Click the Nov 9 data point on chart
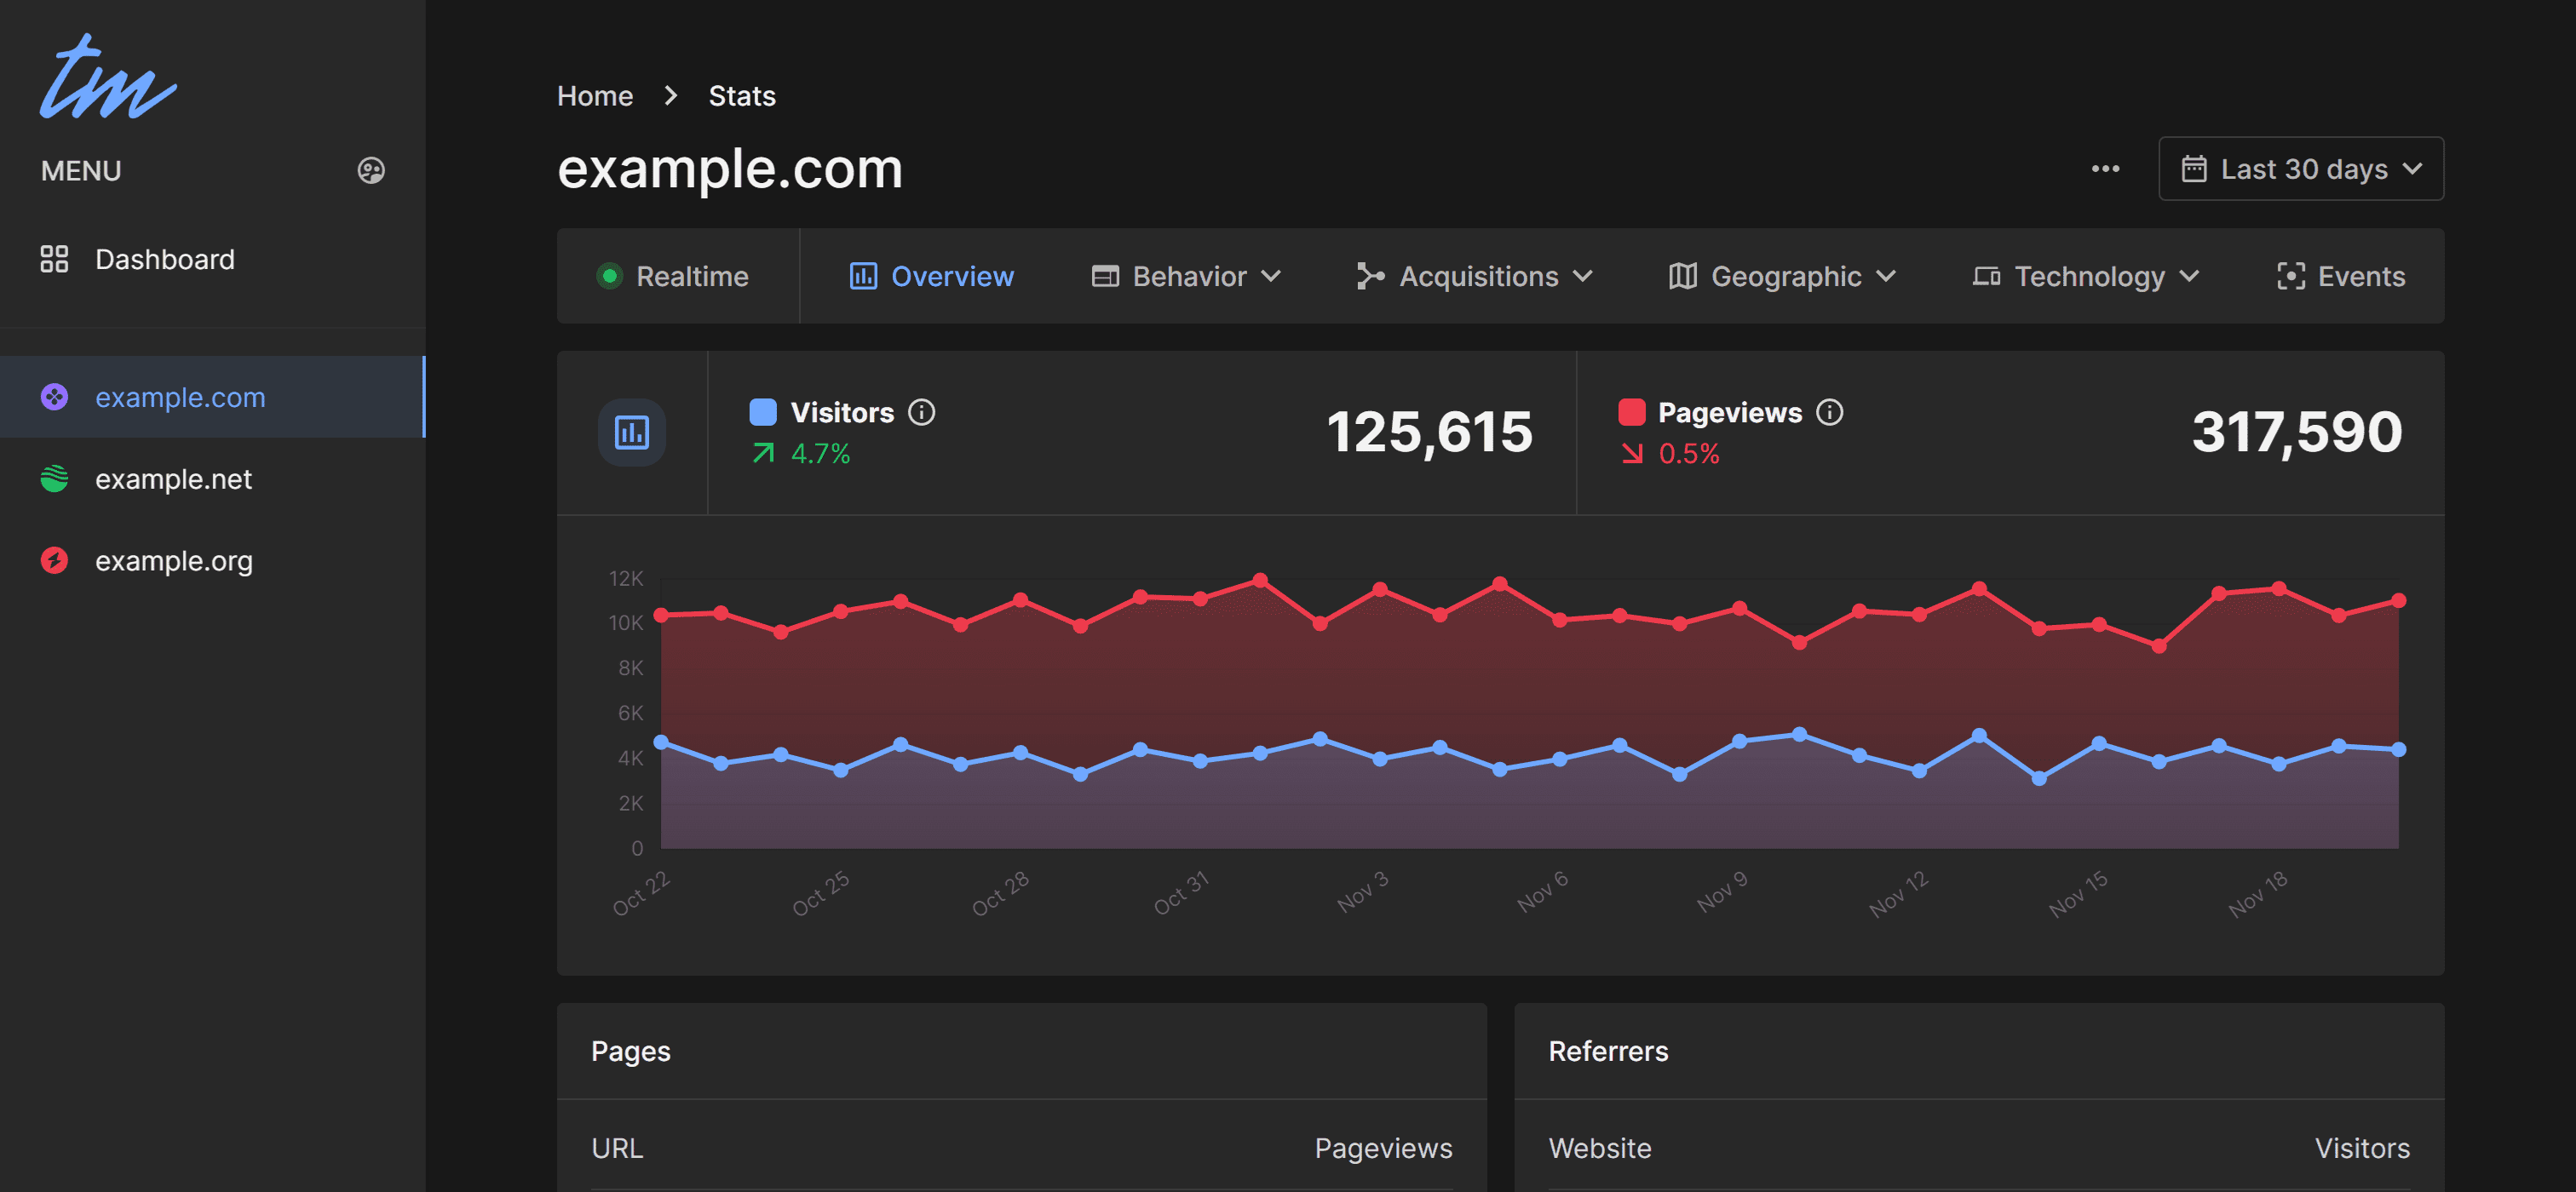 [1740, 739]
